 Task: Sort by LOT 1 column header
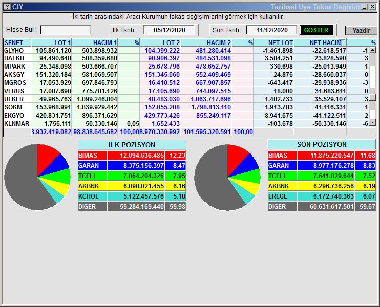(x=51, y=43)
